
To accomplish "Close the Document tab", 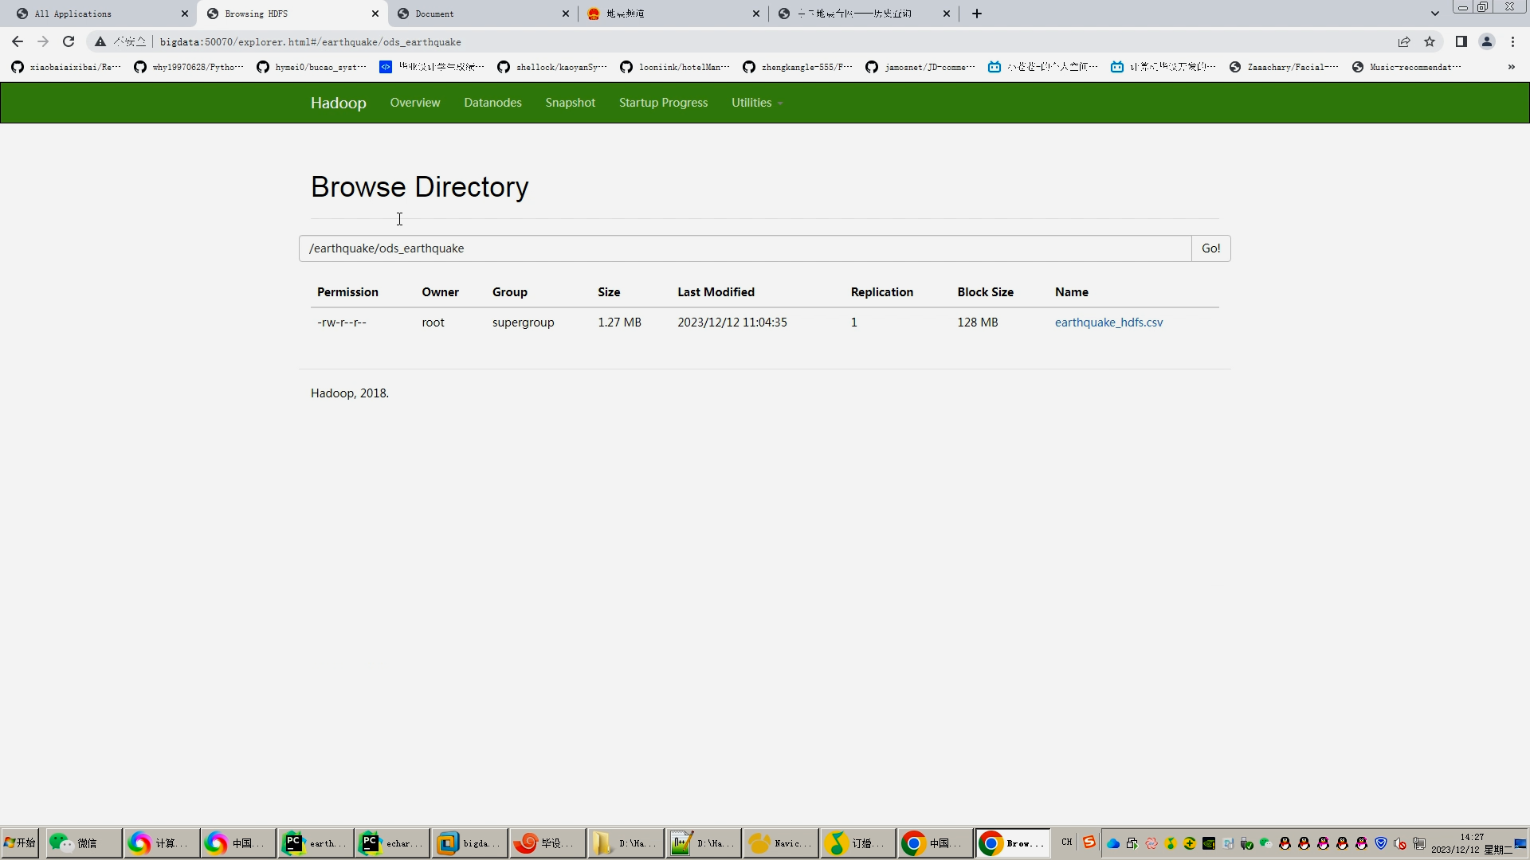I will tap(566, 14).
